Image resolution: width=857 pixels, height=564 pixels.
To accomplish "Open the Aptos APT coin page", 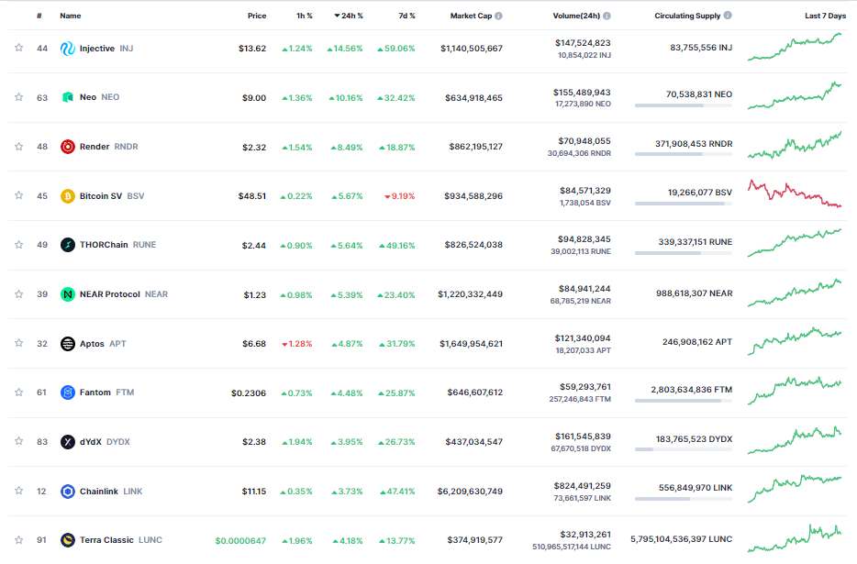I will click(x=103, y=344).
